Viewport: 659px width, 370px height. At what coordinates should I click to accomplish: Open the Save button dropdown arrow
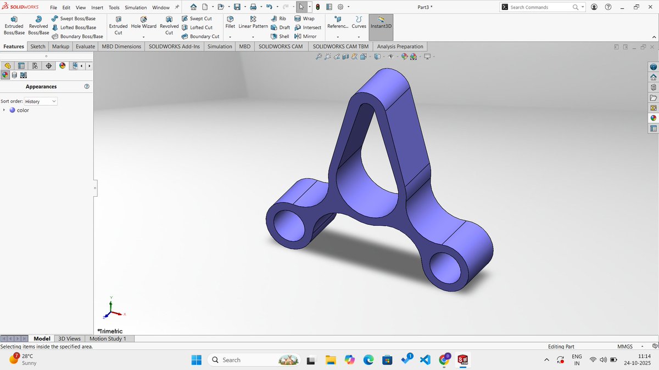tap(244, 7)
